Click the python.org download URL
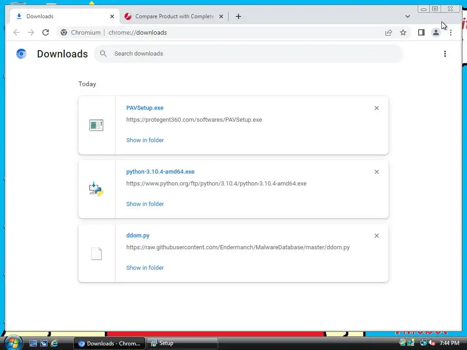Viewport: 467px width, 350px height. pos(216,183)
